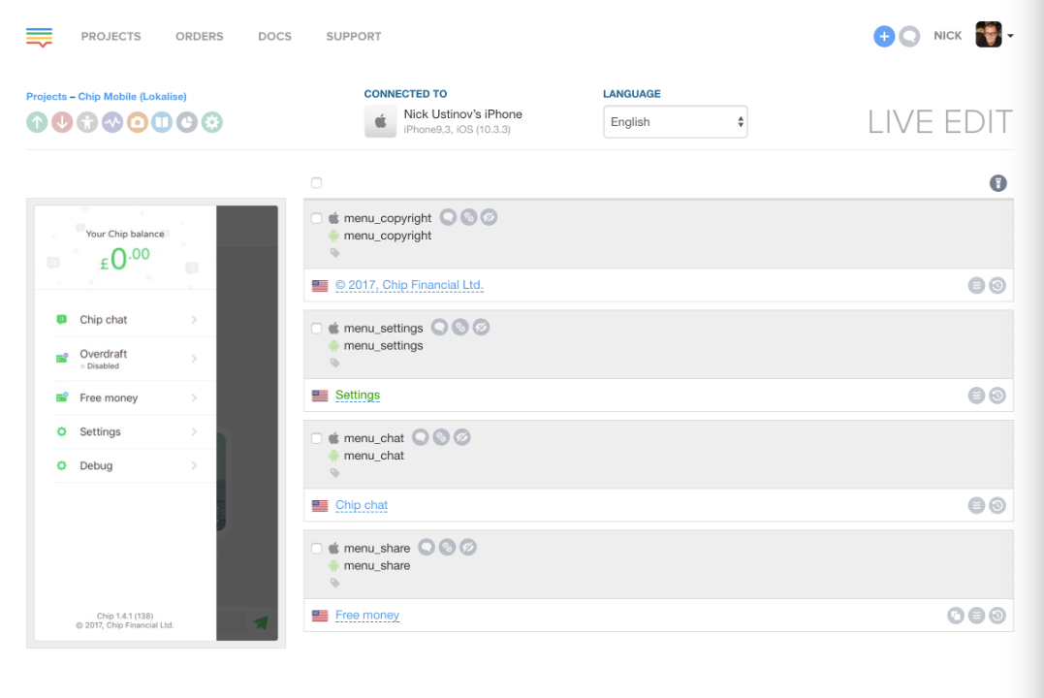This screenshot has width=1044, height=698.
Task: Toggle hidden eye icon for menu_share
Action: click(468, 547)
